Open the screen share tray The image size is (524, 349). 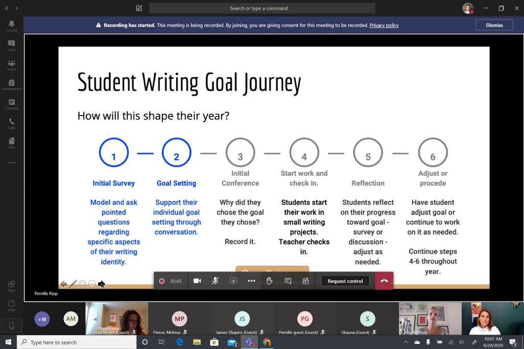233,281
